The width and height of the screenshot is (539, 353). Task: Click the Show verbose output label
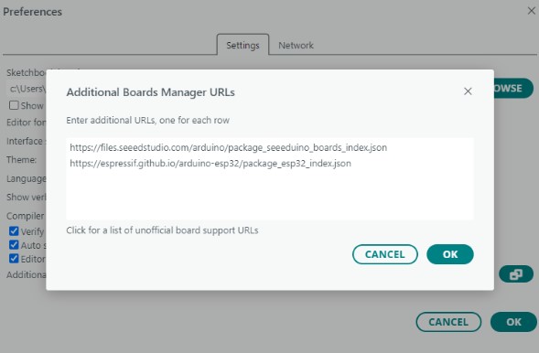point(27,198)
